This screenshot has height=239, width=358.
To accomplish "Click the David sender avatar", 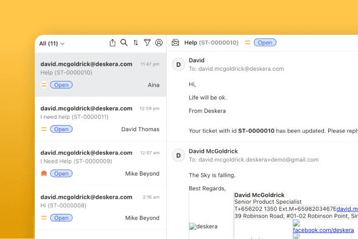I will [x=178, y=65].
